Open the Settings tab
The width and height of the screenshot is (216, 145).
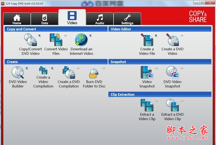tap(127, 19)
